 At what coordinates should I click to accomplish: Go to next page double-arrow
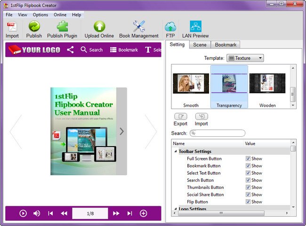pos(116,213)
